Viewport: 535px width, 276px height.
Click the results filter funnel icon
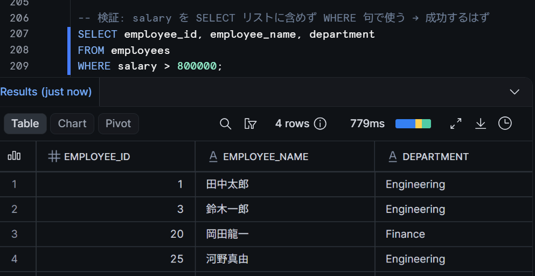251,123
